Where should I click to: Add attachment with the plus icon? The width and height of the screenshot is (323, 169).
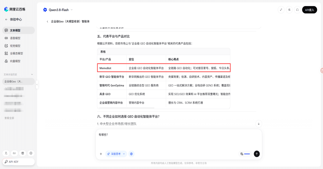(x=101, y=154)
